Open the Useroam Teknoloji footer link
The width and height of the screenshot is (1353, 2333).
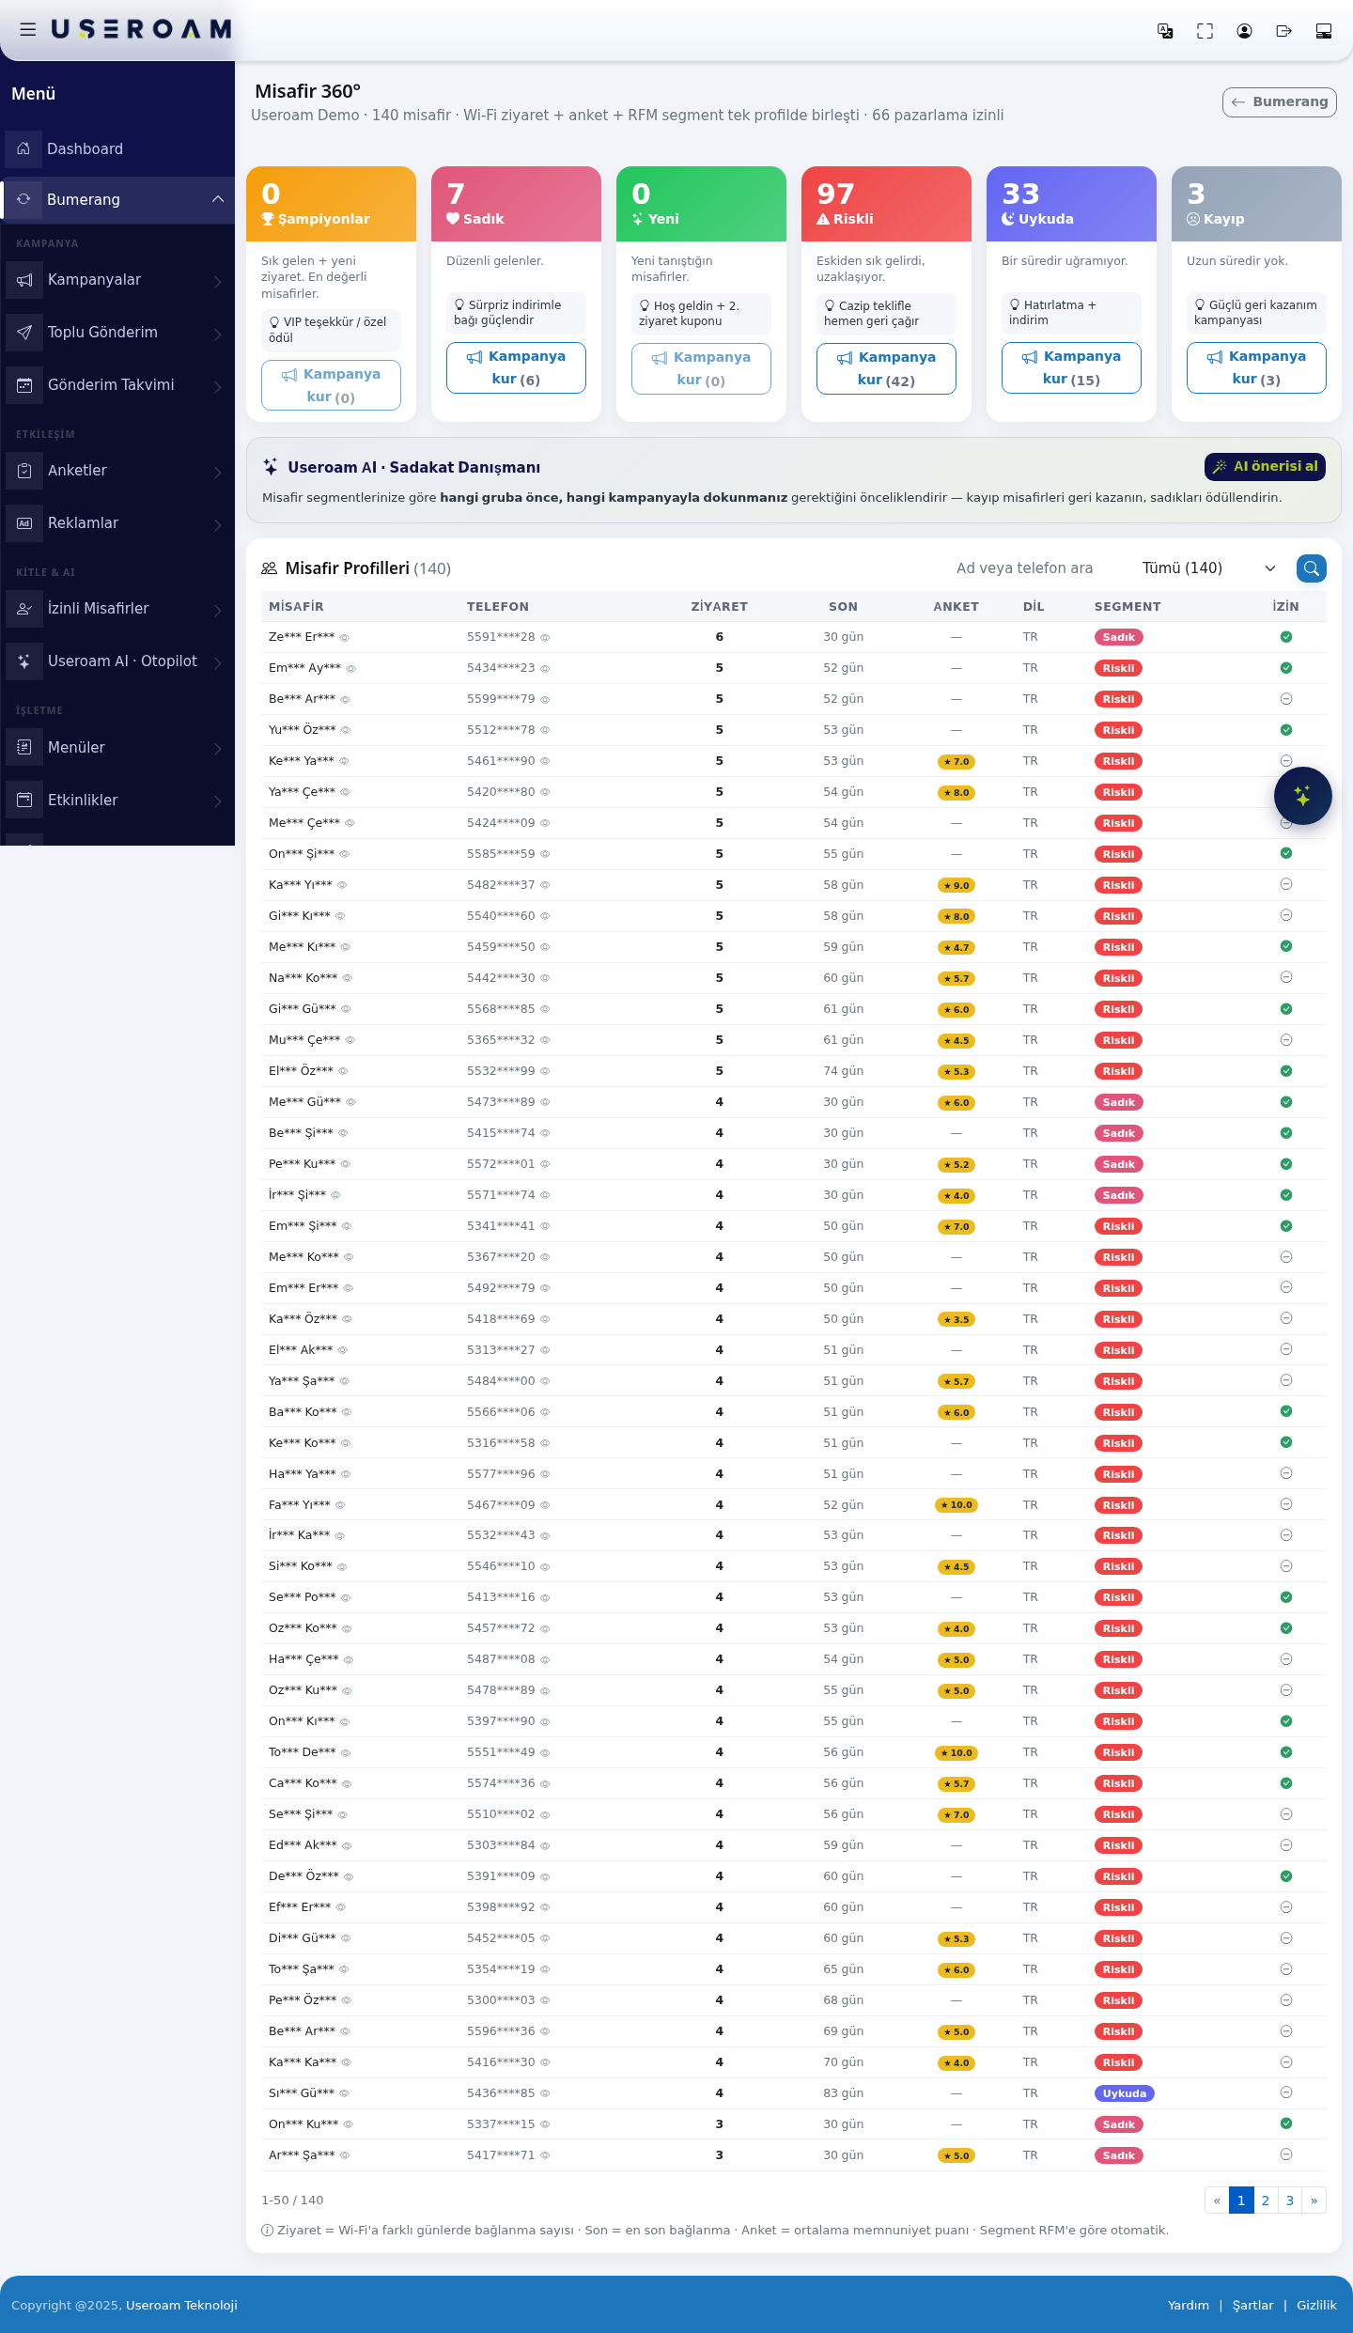click(181, 2305)
